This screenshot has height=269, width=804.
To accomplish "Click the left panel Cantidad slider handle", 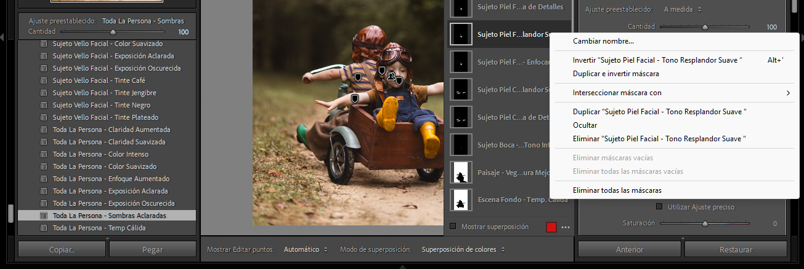I will [x=113, y=31].
